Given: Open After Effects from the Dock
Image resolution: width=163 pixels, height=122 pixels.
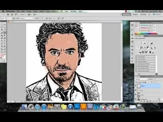Looking at the screenshot, I should [x=90, y=106].
